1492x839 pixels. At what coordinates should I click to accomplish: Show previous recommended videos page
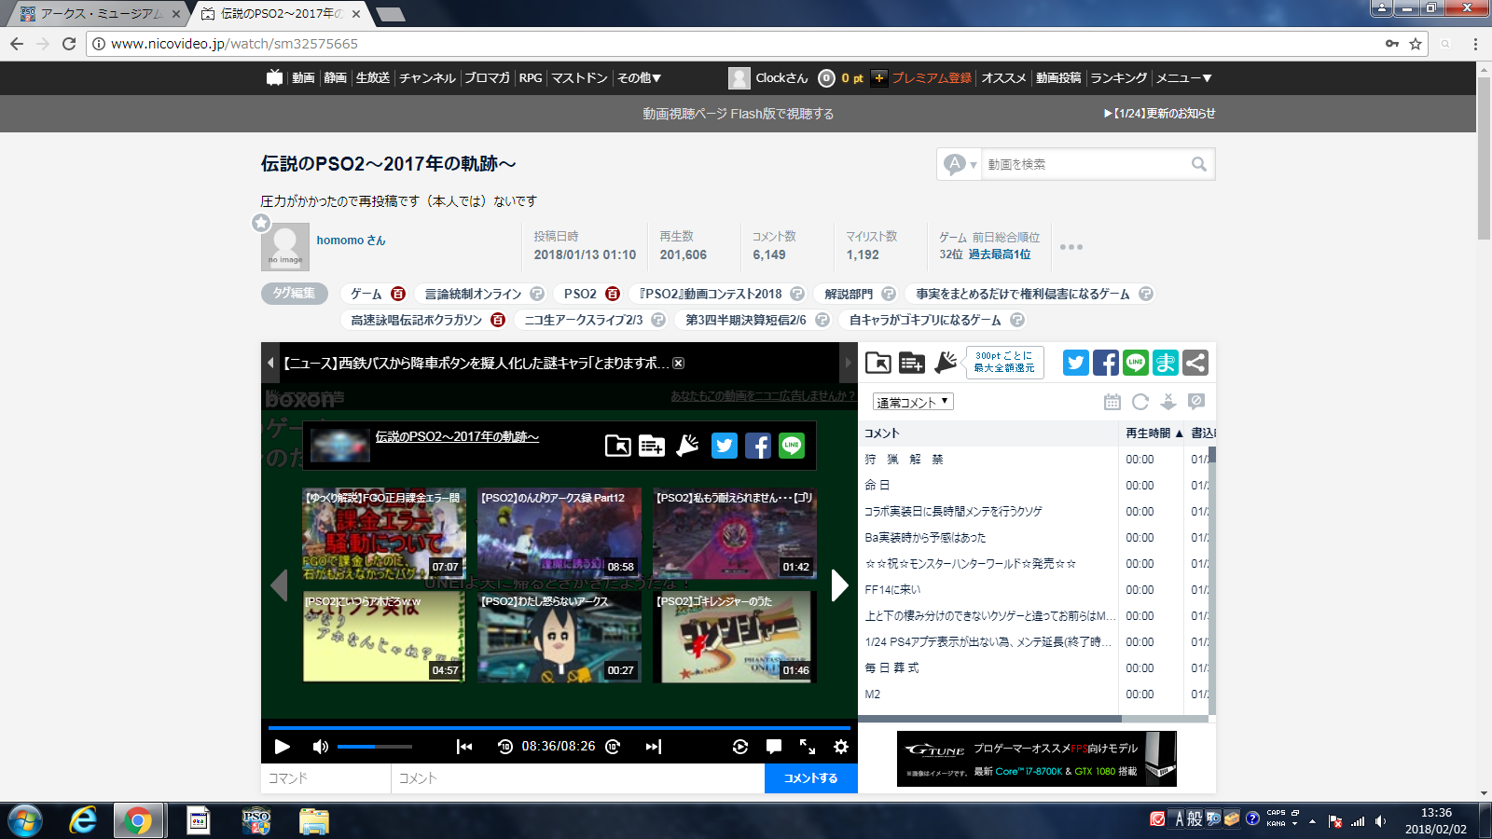[278, 585]
